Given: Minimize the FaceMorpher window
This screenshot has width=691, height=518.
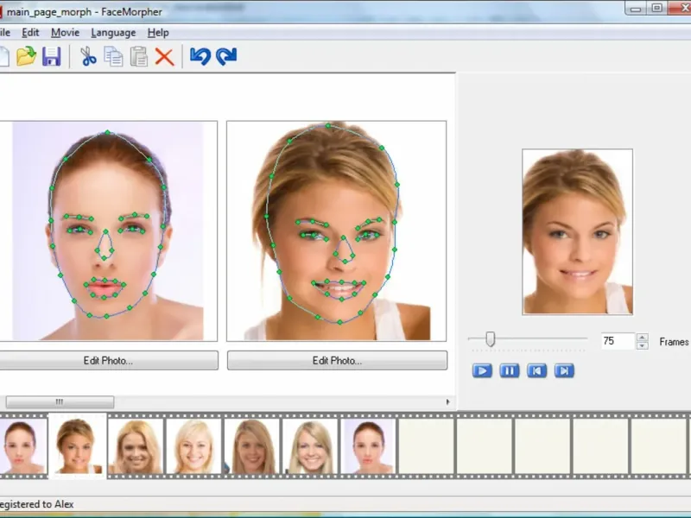Looking at the screenshot, I should (x=636, y=8).
